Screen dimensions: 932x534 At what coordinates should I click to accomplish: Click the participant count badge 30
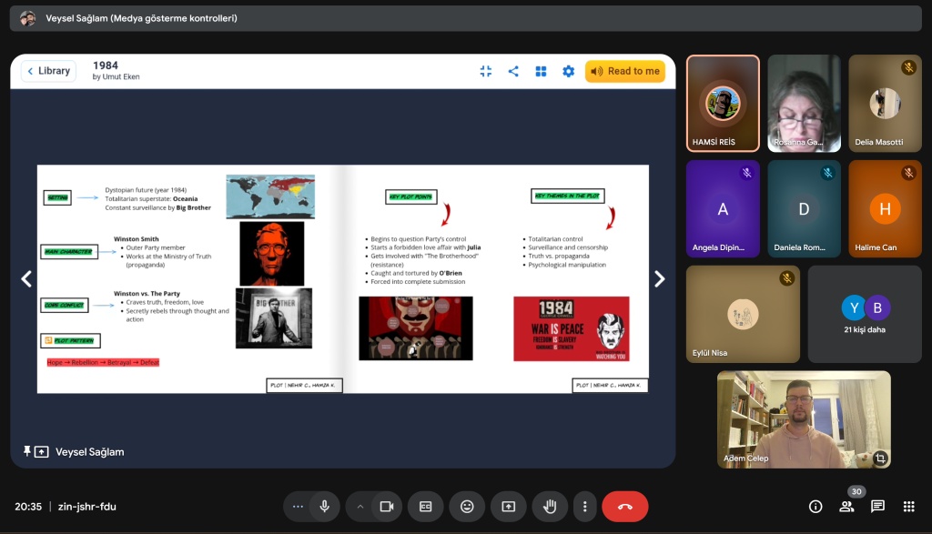tap(856, 491)
